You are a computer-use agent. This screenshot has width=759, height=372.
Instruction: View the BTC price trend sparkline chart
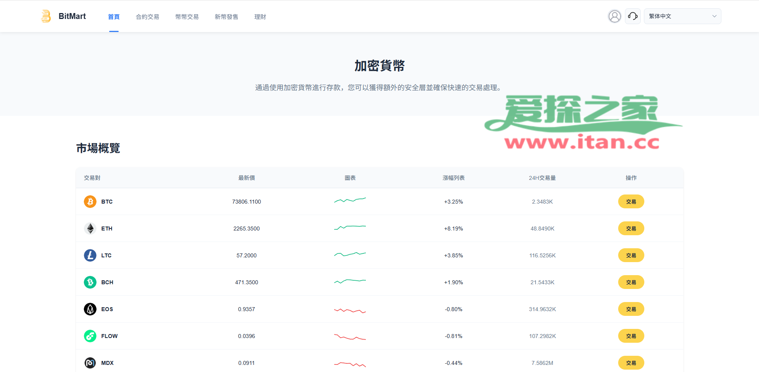click(x=350, y=200)
